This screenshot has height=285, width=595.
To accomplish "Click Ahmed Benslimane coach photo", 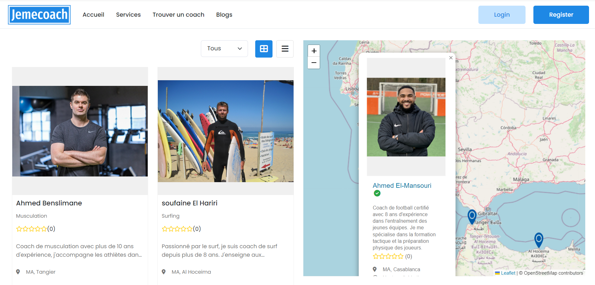I will tap(80, 131).
